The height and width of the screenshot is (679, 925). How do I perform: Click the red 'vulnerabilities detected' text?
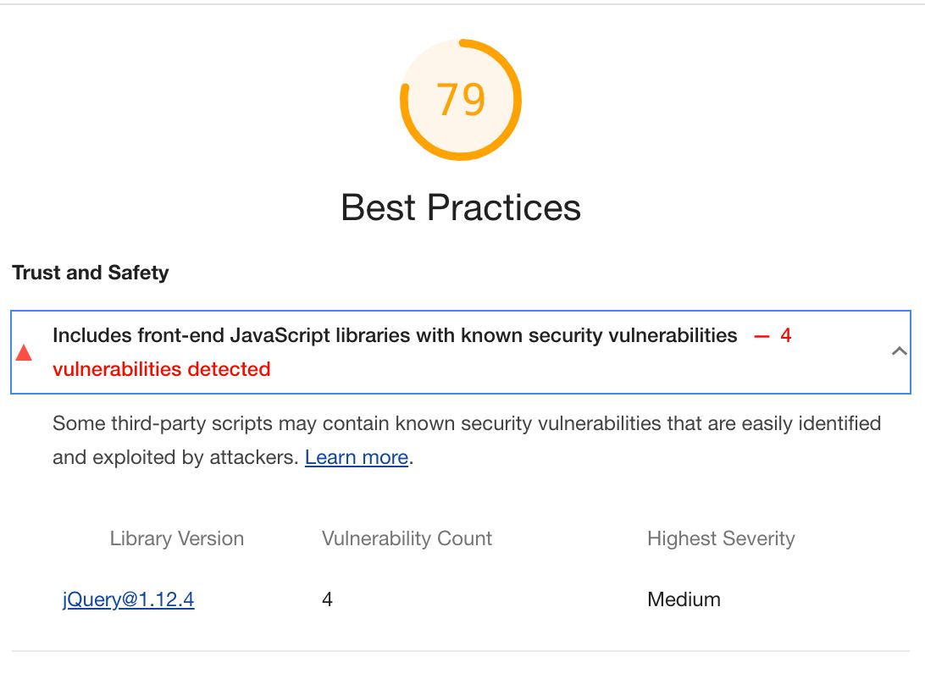click(161, 369)
